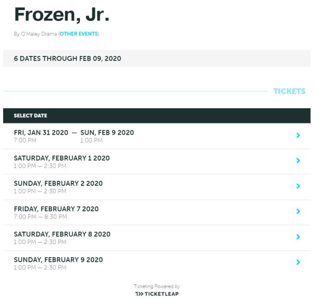Click the Ticketing Powered by text
Image resolution: width=318 pixels, height=300 pixels.
(x=157, y=286)
